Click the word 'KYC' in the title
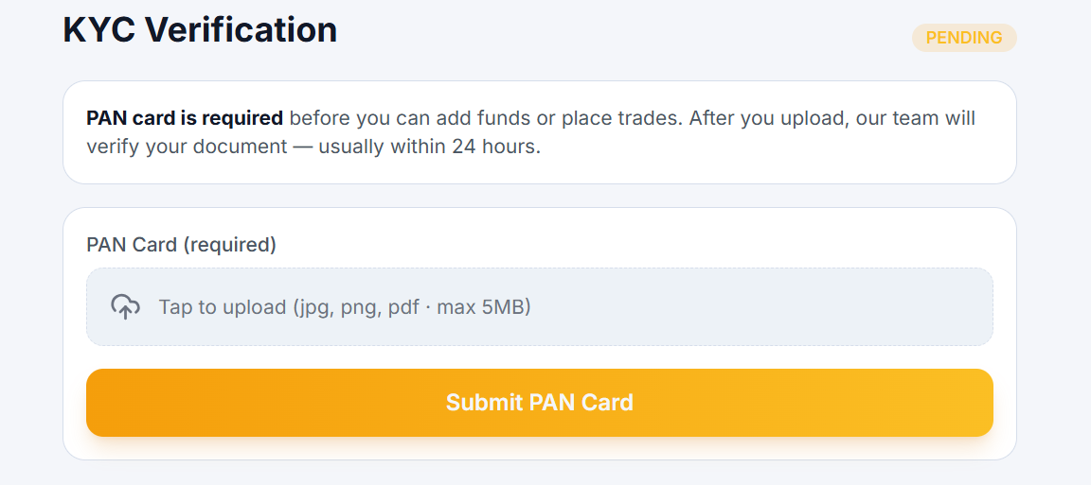1091x485 pixels. (x=100, y=30)
